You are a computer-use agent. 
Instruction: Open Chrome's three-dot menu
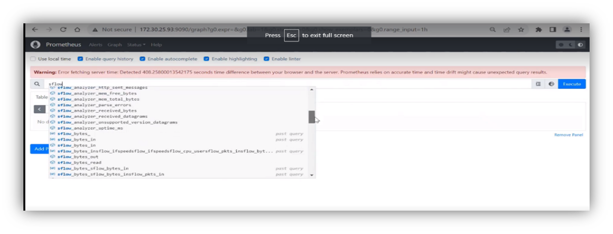click(581, 30)
